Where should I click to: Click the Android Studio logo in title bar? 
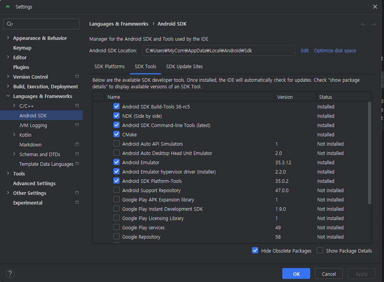[x=8, y=7]
